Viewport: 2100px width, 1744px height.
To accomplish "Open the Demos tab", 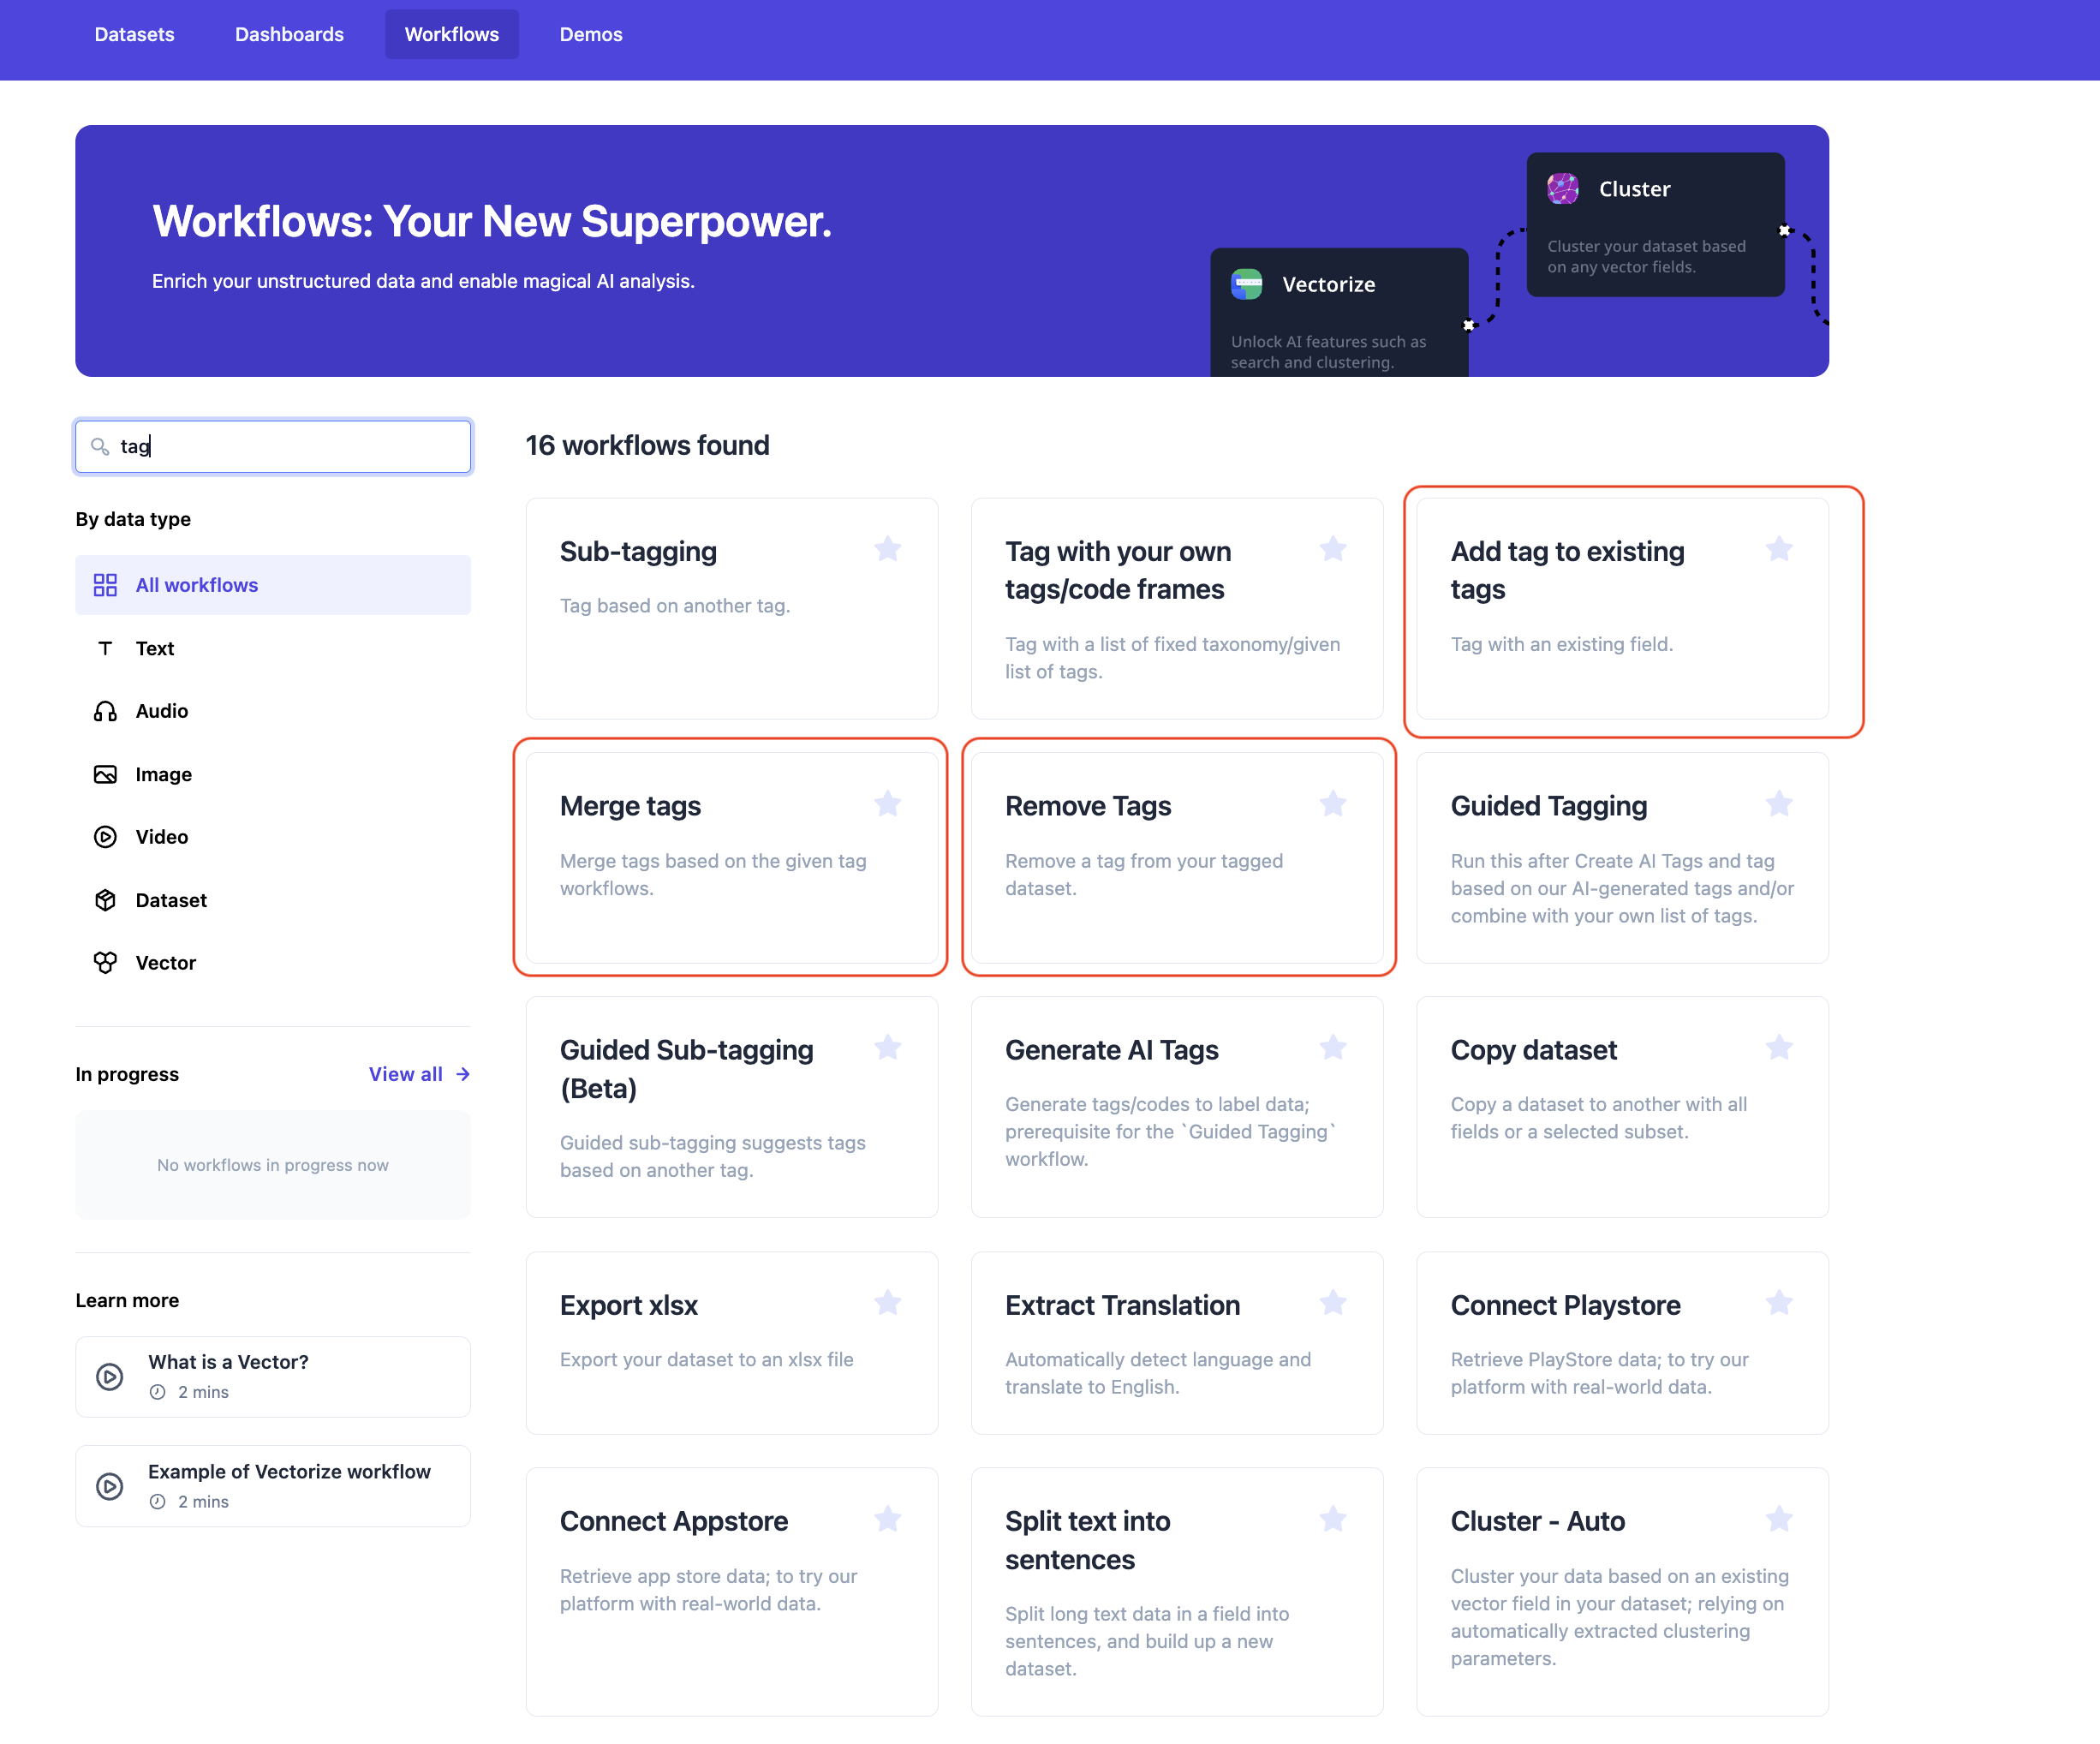I will (590, 34).
